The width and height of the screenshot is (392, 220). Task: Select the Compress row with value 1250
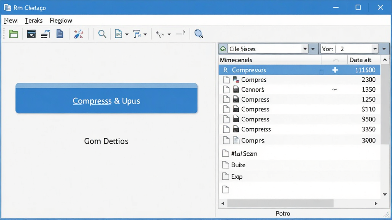click(x=299, y=99)
